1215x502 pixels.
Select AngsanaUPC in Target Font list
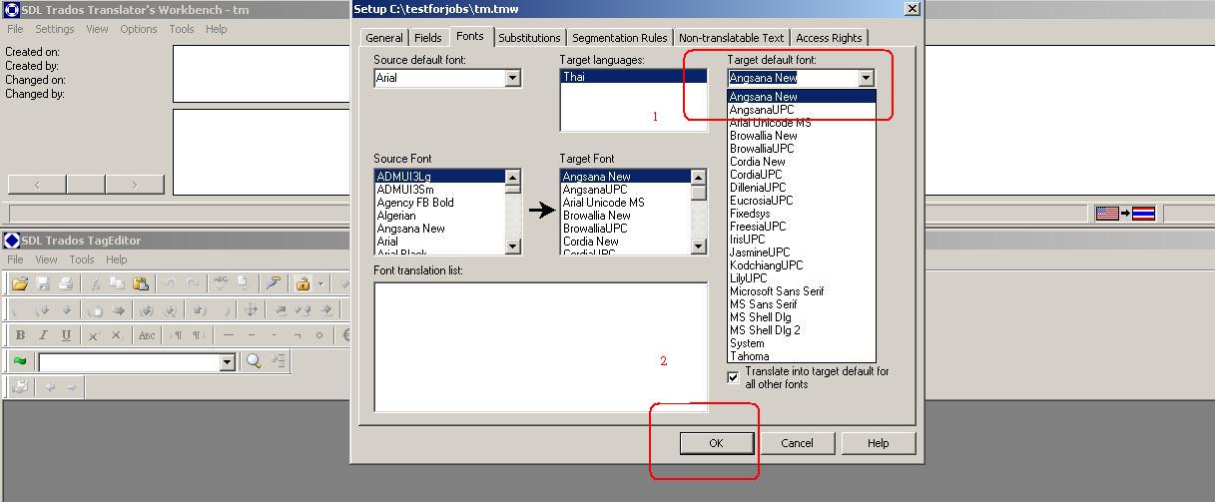[626, 190]
